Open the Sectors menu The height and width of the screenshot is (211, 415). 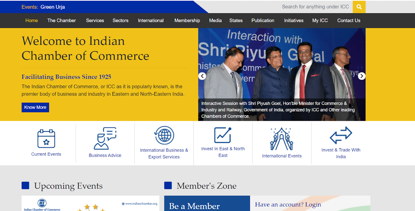120,20
